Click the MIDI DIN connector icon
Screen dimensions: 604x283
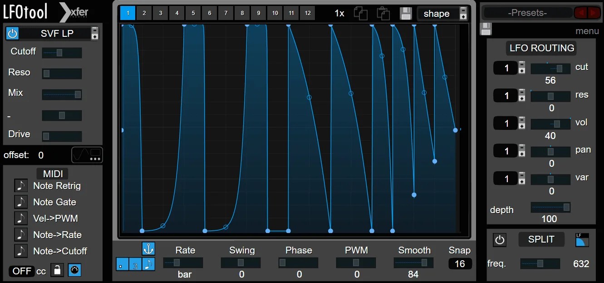[x=74, y=270]
